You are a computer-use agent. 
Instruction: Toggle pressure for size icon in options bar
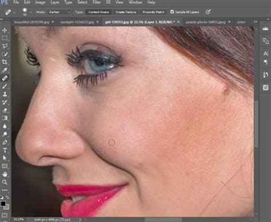(x=208, y=12)
